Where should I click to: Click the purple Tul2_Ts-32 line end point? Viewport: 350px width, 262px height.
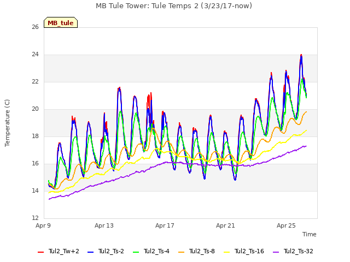pyautogui.click(x=306, y=146)
